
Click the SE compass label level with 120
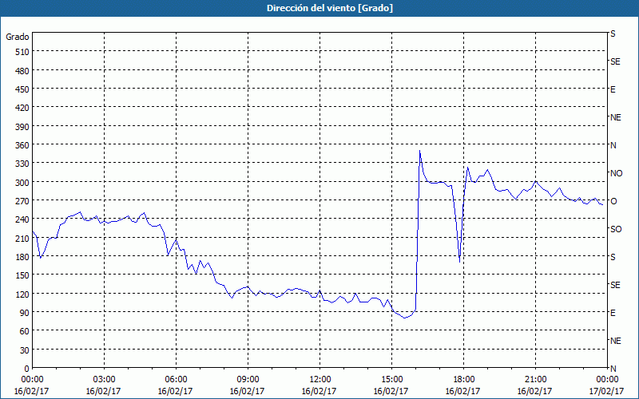(615, 285)
